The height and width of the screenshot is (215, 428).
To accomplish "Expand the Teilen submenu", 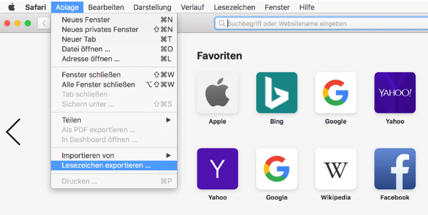I will tap(114, 120).
